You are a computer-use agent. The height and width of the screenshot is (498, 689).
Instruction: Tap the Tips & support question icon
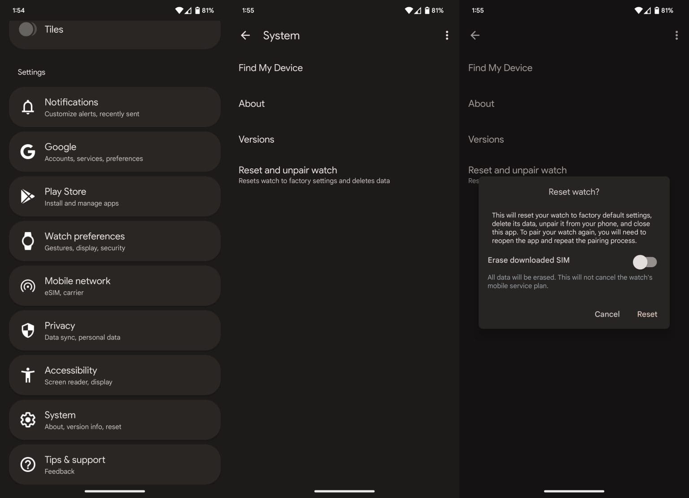[28, 464]
